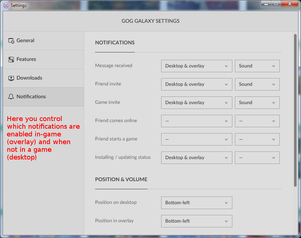
Task: Click the "Position in overlay" label
Action: point(115,221)
